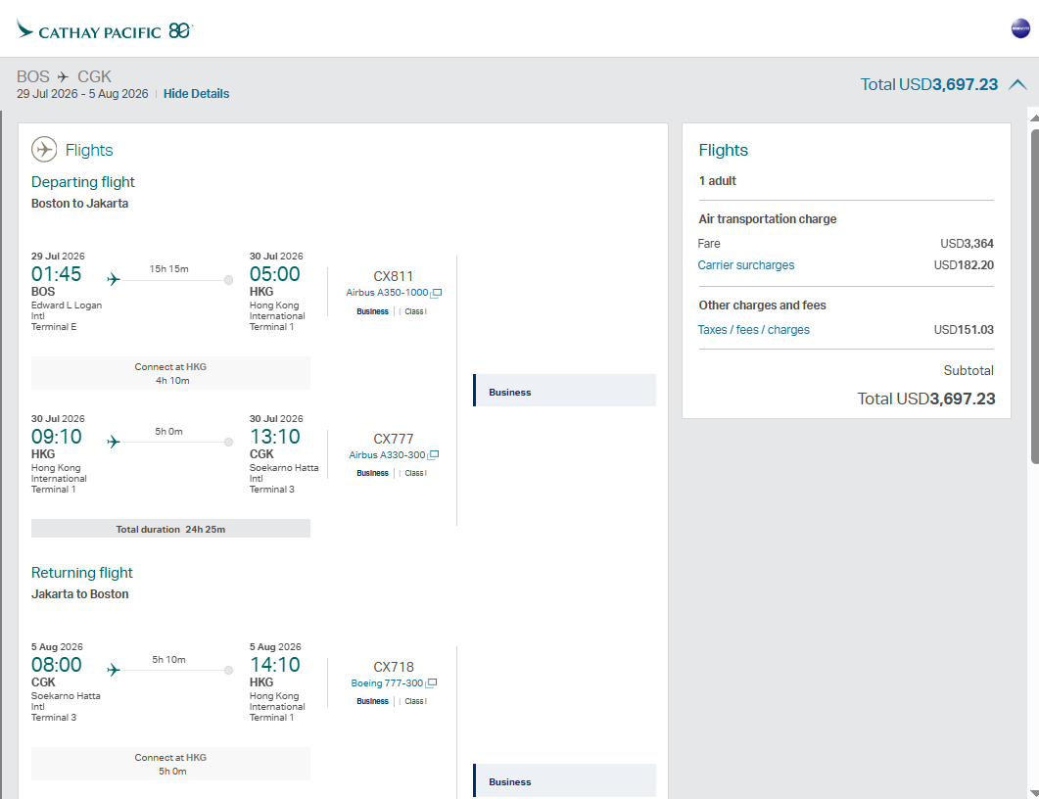1039x799 pixels.
Task: Click Connect at HKG 4h 10m box
Action: (170, 373)
